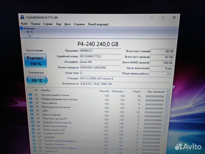The width and height of the screenshot is (205, 154).
Task: Click the Стандарт field ACS-3 | ATA8-ACS
Action: 126,79
